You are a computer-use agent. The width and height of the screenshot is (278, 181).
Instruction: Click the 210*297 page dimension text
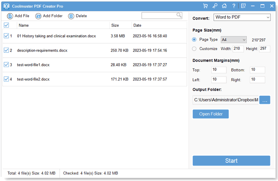point(259,40)
